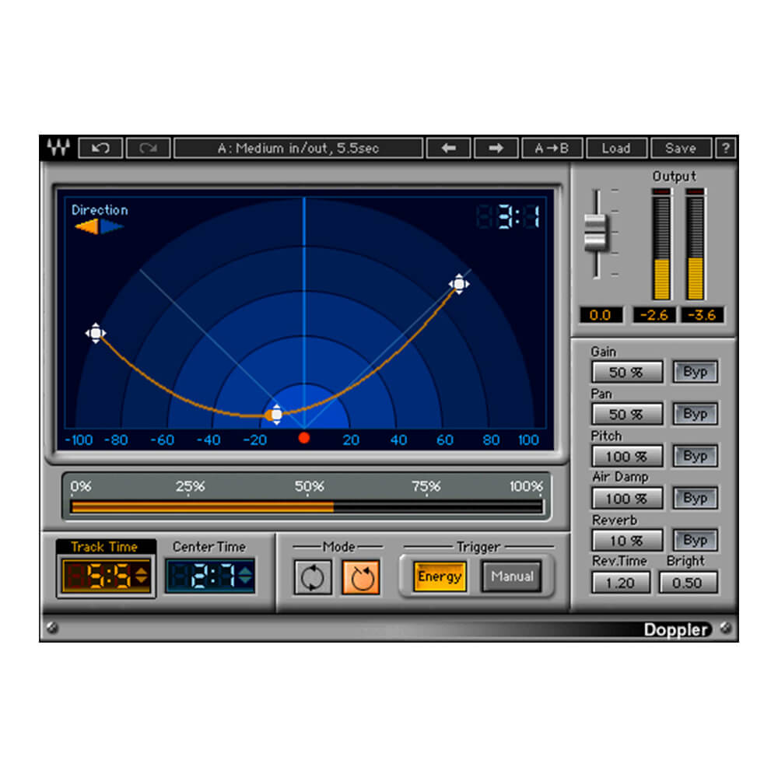Image resolution: width=778 pixels, height=778 pixels.
Task: Click the Bright 0.50 value field
Action: click(x=688, y=583)
